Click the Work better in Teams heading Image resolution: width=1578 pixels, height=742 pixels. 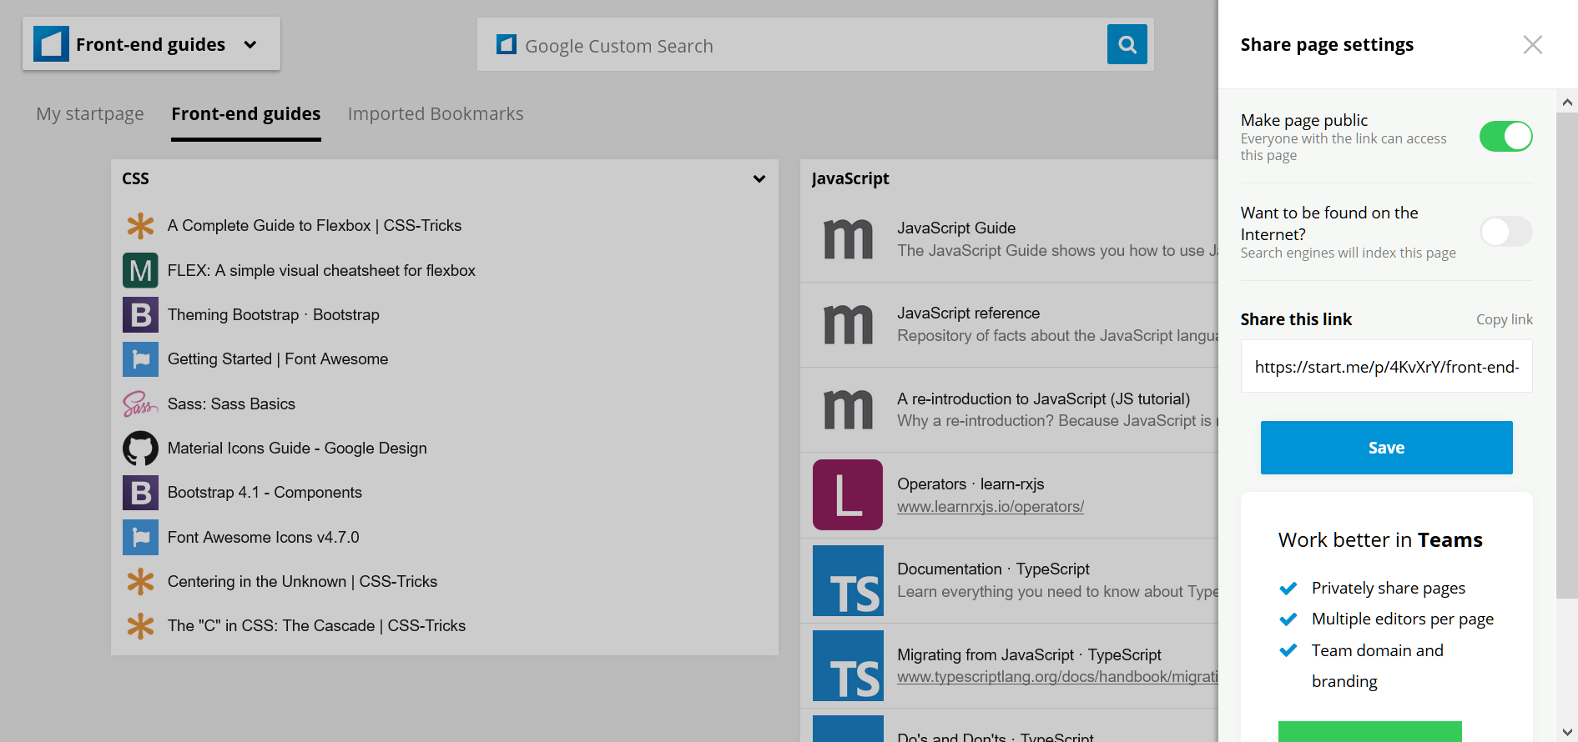(1380, 539)
